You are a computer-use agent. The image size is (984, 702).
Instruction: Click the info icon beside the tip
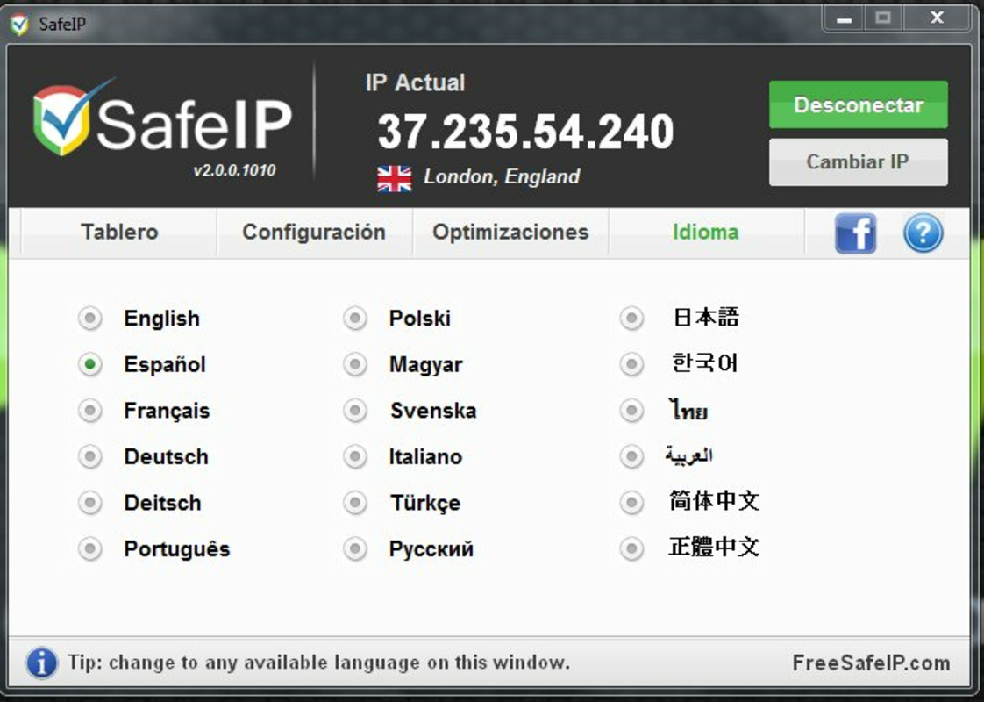[41, 663]
